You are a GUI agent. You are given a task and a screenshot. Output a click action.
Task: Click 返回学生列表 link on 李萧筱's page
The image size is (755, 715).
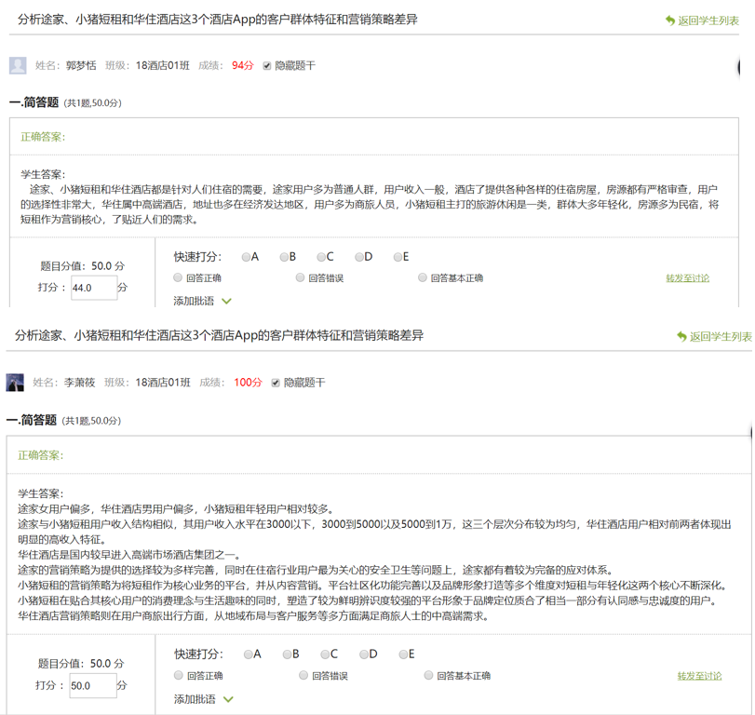click(721, 337)
